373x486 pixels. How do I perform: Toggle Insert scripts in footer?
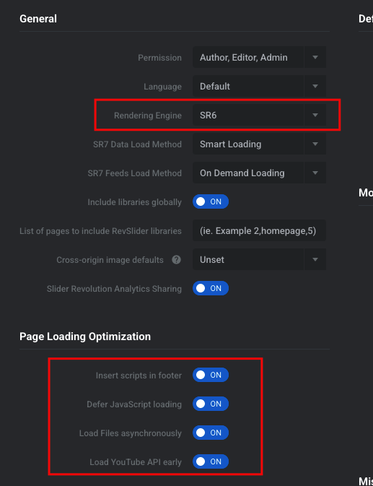[211, 375]
